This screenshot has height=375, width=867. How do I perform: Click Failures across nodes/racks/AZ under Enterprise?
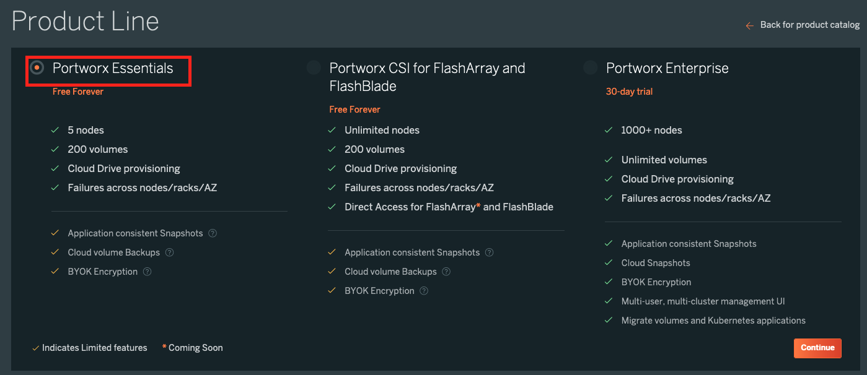coord(696,198)
